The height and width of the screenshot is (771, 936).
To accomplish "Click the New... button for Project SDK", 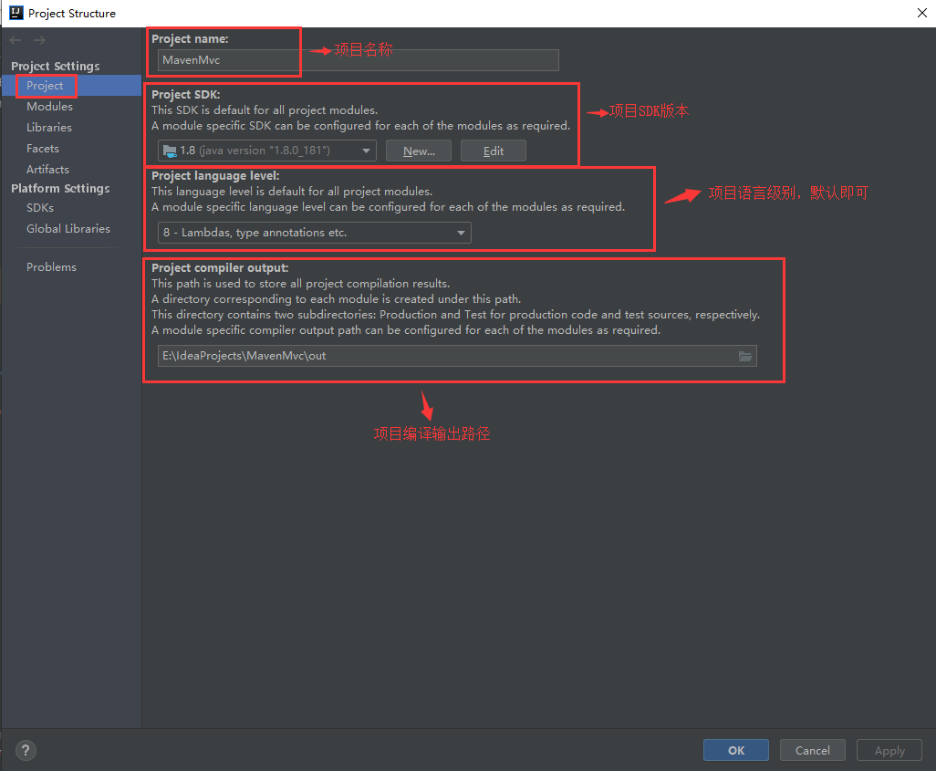I will (x=418, y=151).
